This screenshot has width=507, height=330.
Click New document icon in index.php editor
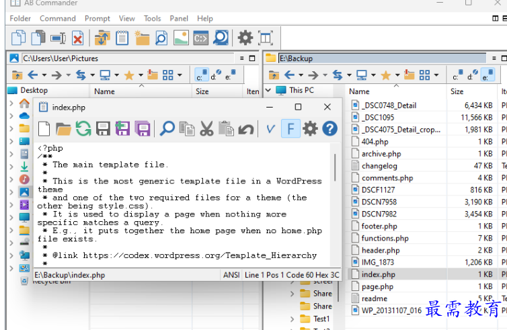coord(44,129)
